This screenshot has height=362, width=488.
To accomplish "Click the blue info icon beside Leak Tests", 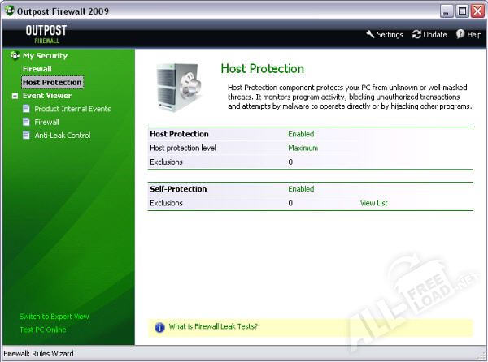I will point(159,327).
